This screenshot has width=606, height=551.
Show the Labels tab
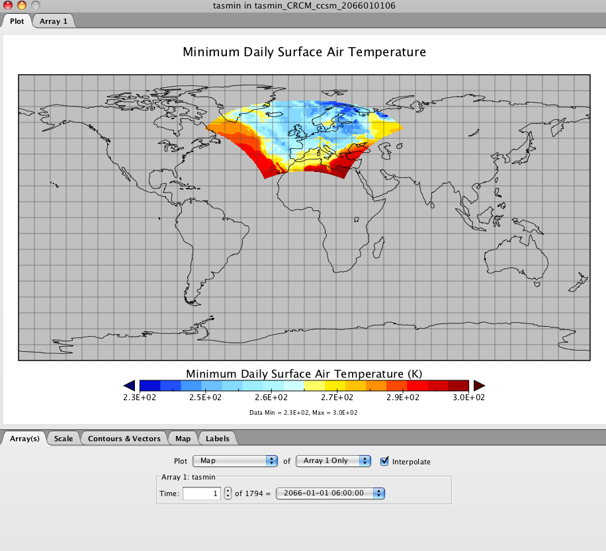coord(217,439)
